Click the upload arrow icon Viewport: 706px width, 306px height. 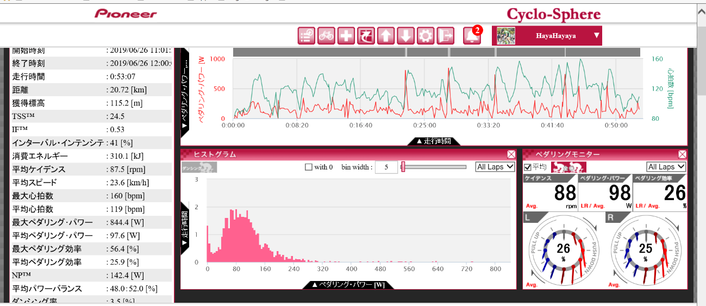pyautogui.click(x=385, y=36)
